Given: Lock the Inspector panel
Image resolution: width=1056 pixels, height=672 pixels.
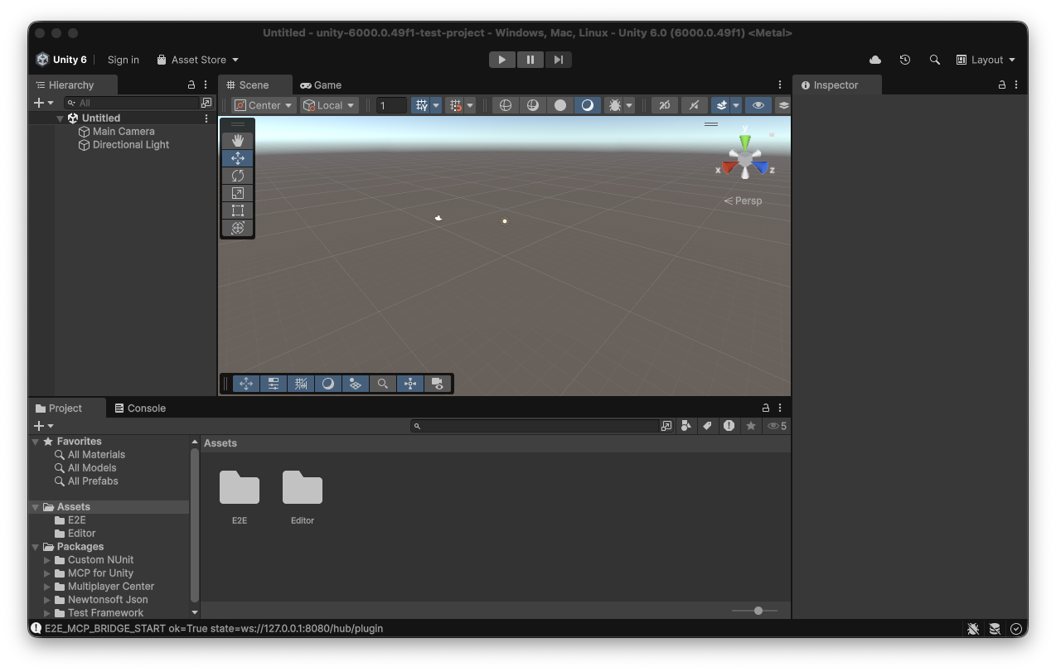Looking at the screenshot, I should pos(1002,85).
